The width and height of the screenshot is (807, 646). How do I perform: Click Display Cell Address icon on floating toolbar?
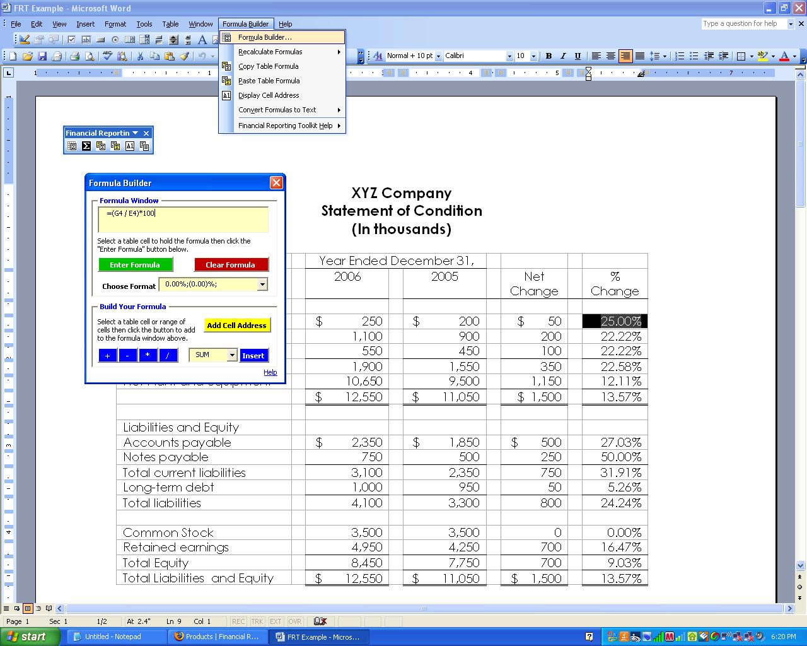click(x=130, y=146)
